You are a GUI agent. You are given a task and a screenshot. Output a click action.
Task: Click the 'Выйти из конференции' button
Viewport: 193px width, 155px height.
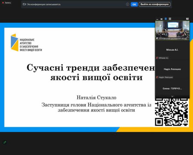[154, 4]
